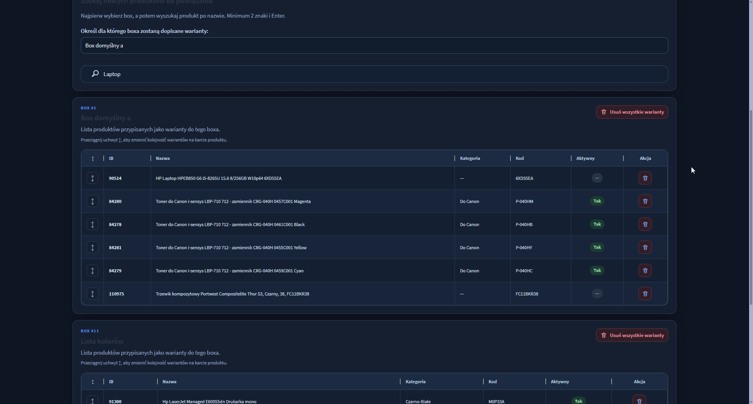Click product code P-040HM

pyautogui.click(x=524, y=201)
